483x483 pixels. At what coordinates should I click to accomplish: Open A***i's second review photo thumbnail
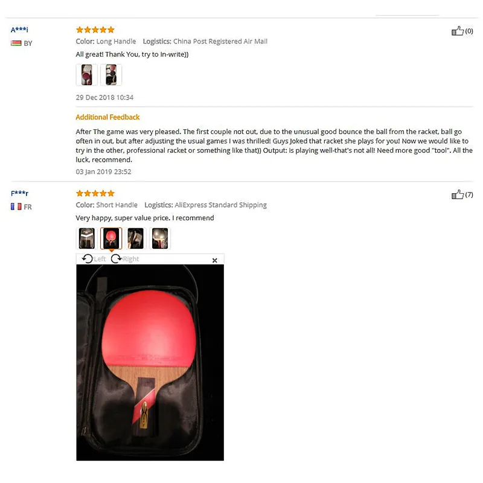coord(111,75)
